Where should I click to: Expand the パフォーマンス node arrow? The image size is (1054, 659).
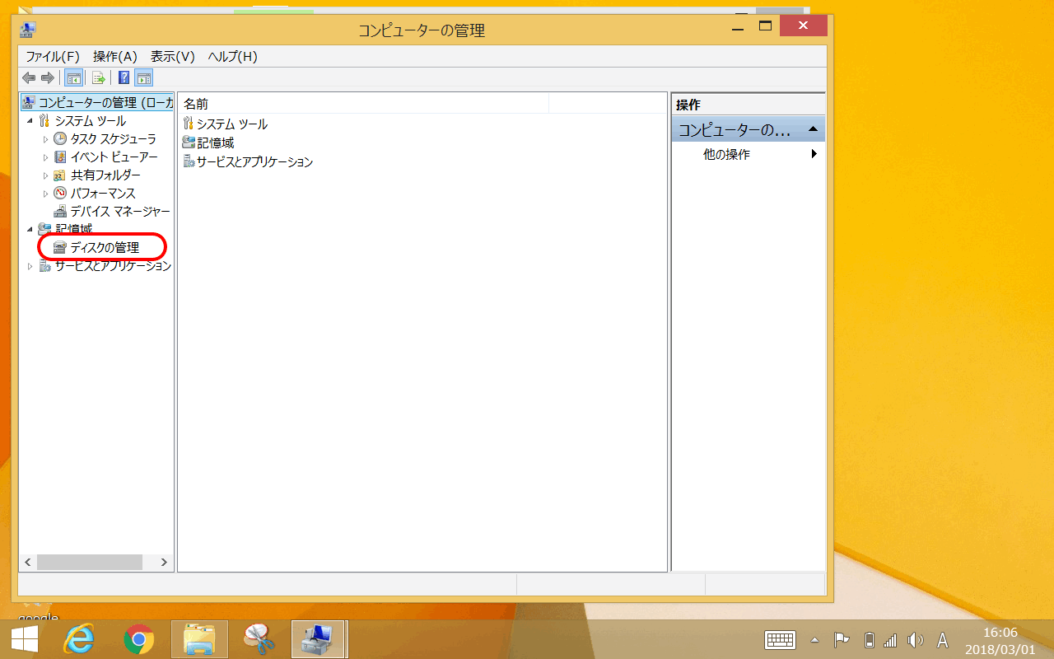click(46, 194)
